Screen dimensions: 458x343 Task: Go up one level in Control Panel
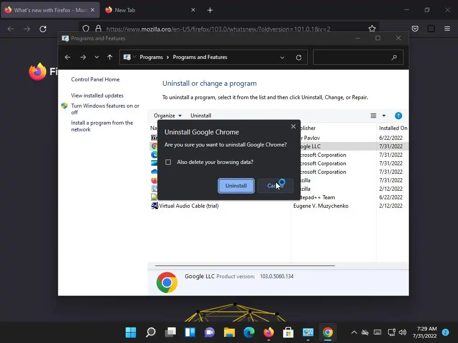click(110, 57)
